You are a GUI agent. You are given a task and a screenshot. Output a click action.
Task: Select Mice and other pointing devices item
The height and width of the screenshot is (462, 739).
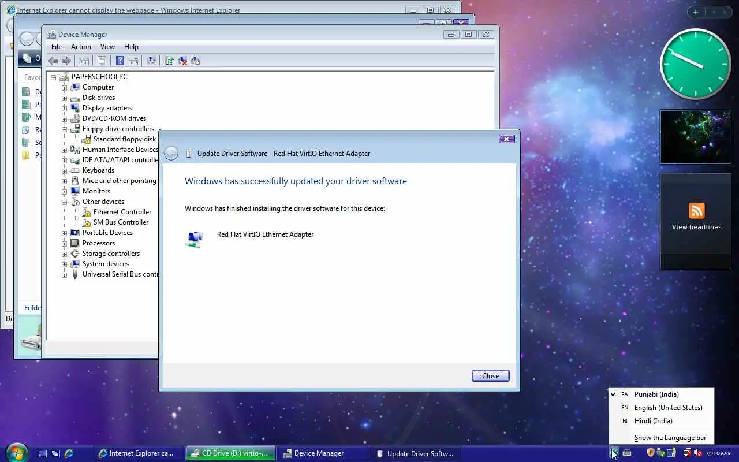[120, 181]
